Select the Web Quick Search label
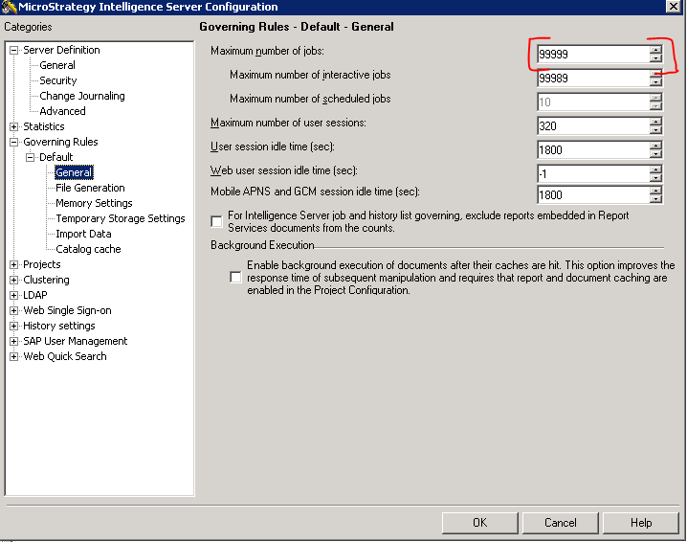The height and width of the screenshot is (542, 687). pos(65,357)
